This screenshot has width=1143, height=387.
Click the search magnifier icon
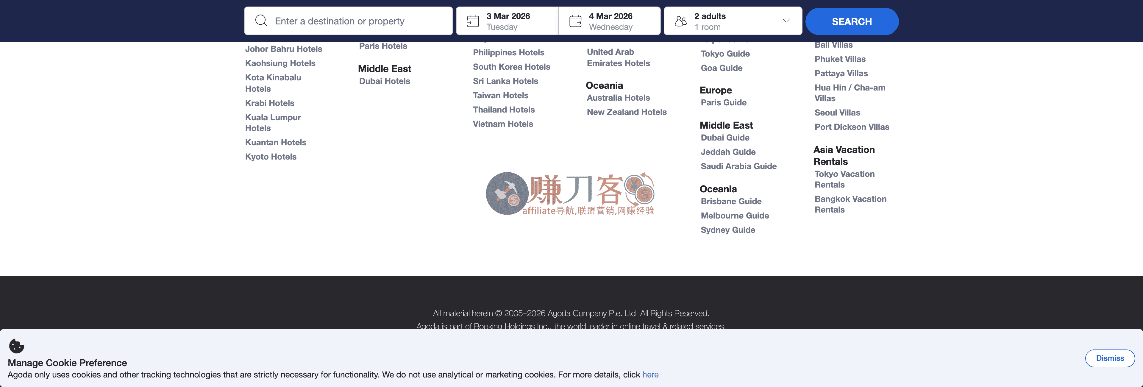[261, 21]
